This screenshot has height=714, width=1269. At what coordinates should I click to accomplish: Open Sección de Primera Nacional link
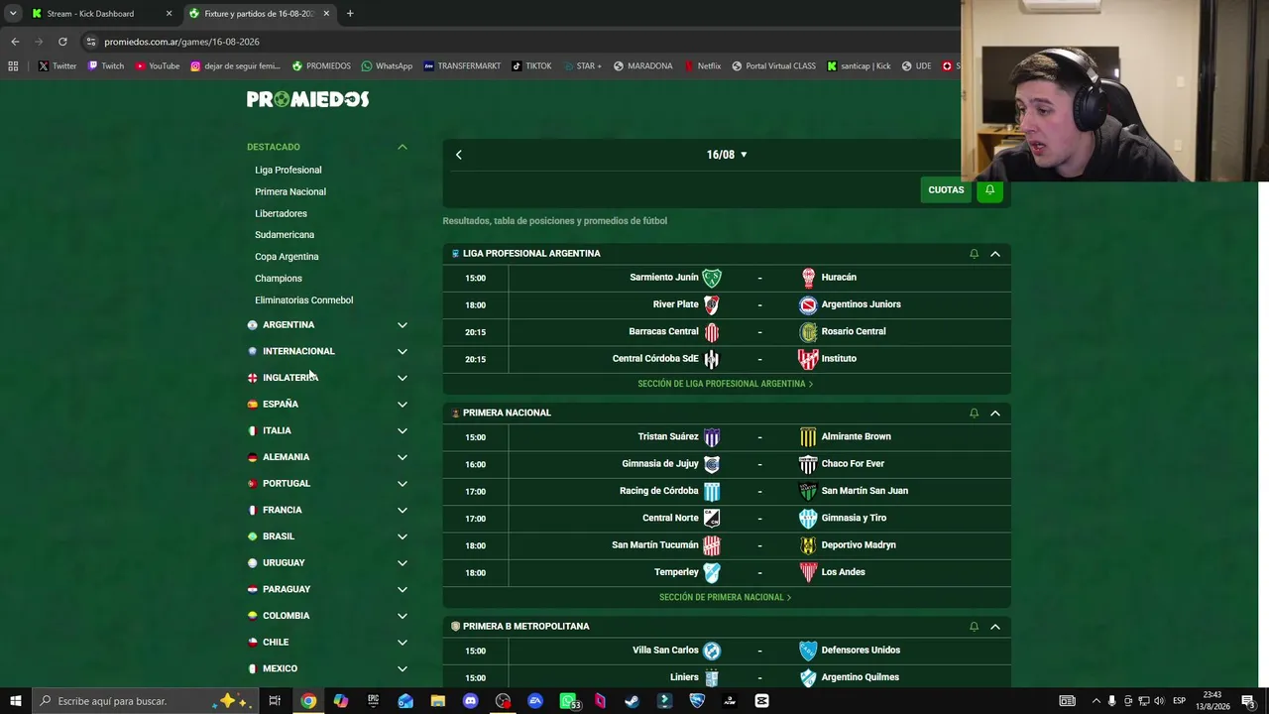725,598
